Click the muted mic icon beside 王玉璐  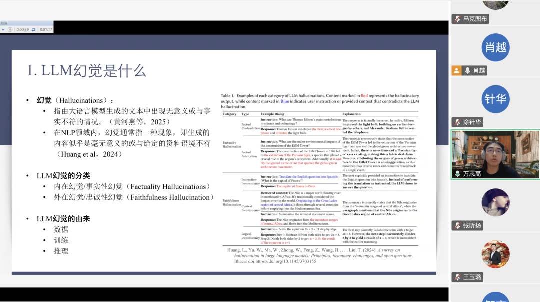(x=457, y=277)
